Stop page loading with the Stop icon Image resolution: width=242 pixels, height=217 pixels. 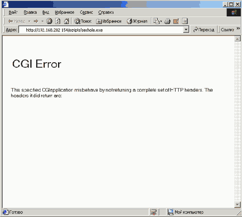tap(49, 21)
